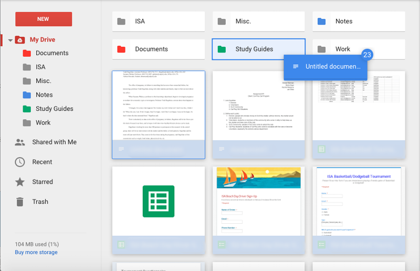Open the Trash view
The height and width of the screenshot is (271, 420).
(x=40, y=202)
